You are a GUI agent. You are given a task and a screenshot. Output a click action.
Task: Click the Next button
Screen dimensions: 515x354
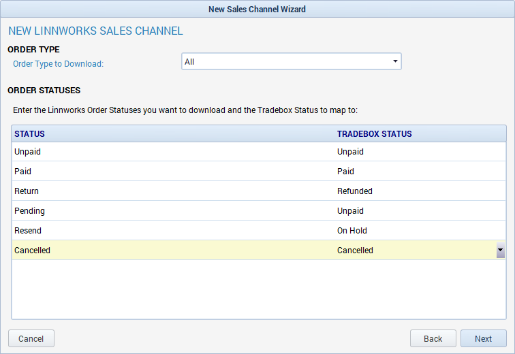[x=483, y=338]
